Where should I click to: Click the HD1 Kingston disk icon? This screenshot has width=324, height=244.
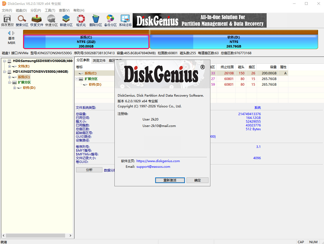(10, 72)
